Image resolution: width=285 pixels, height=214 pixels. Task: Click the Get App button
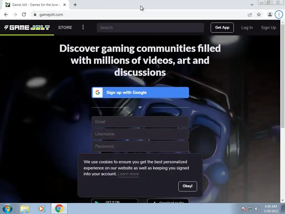point(222,28)
